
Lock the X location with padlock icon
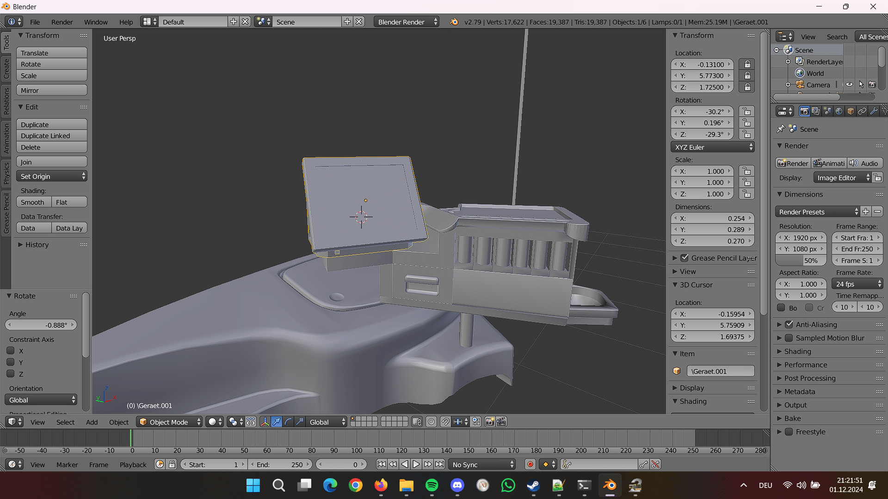pos(747,64)
